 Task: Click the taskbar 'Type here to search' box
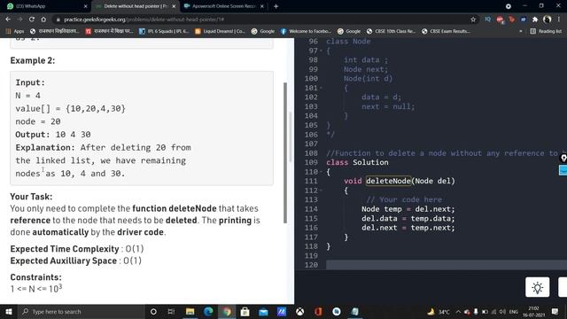click(81, 311)
